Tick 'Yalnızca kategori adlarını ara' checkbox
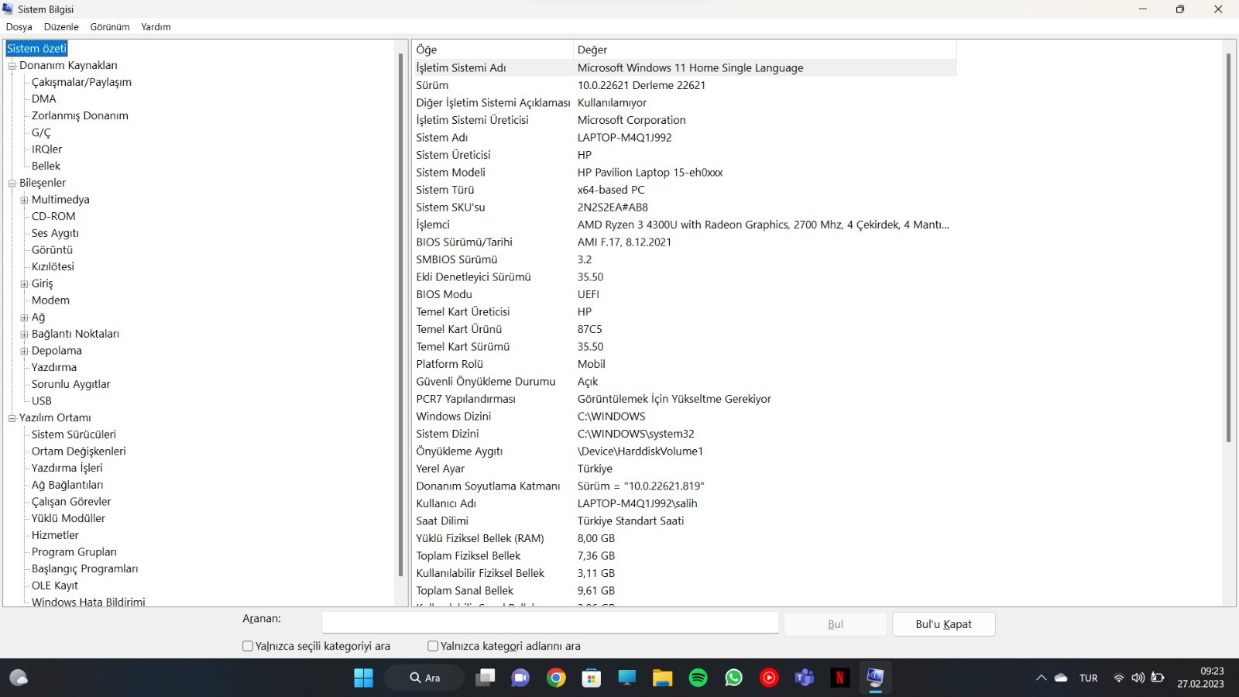Screen dimensions: 1239x697 pos(433,646)
